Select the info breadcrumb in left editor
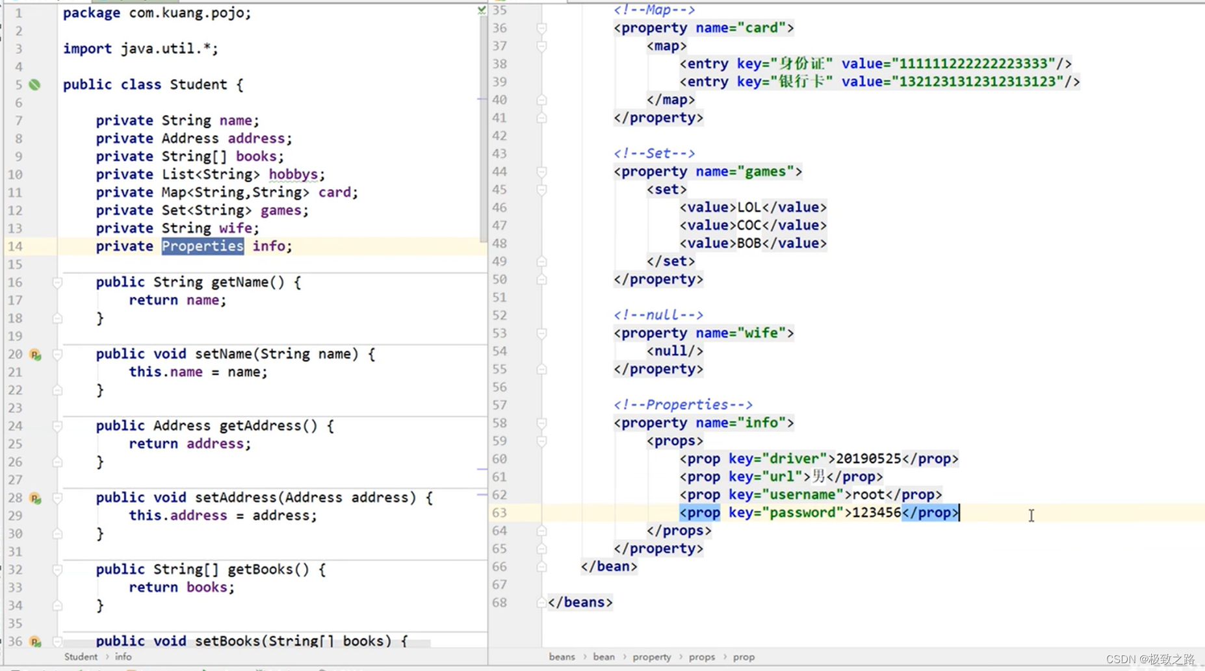Image resolution: width=1205 pixels, height=671 pixels. [x=123, y=657]
